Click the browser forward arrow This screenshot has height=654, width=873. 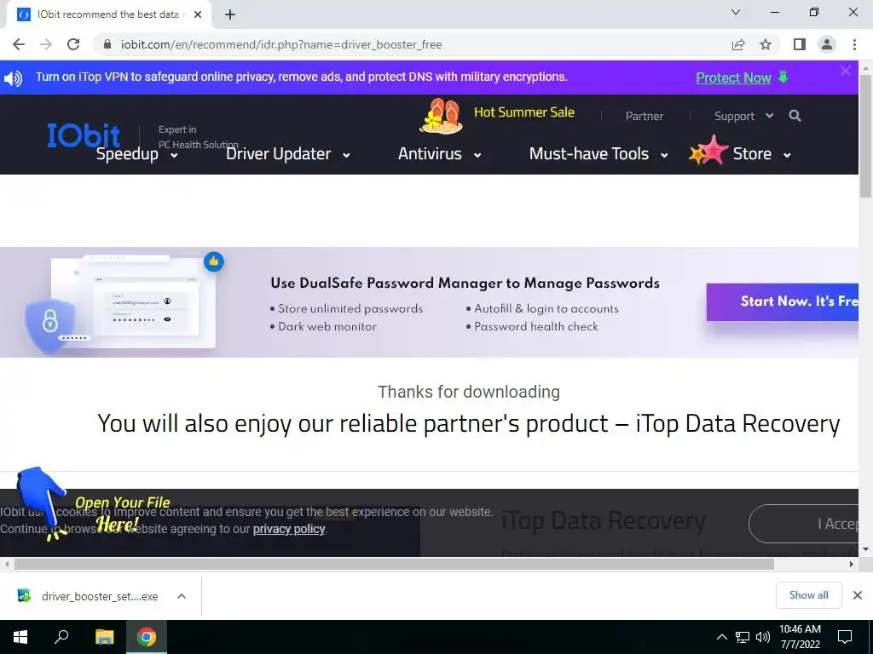coord(46,44)
